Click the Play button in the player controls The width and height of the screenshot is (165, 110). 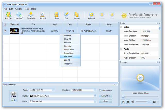click(x=123, y=102)
